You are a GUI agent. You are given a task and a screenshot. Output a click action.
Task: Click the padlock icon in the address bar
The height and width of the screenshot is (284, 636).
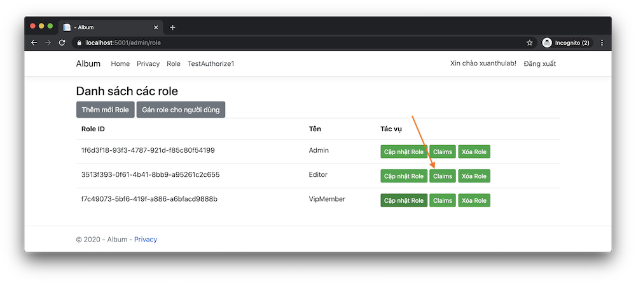click(x=79, y=42)
